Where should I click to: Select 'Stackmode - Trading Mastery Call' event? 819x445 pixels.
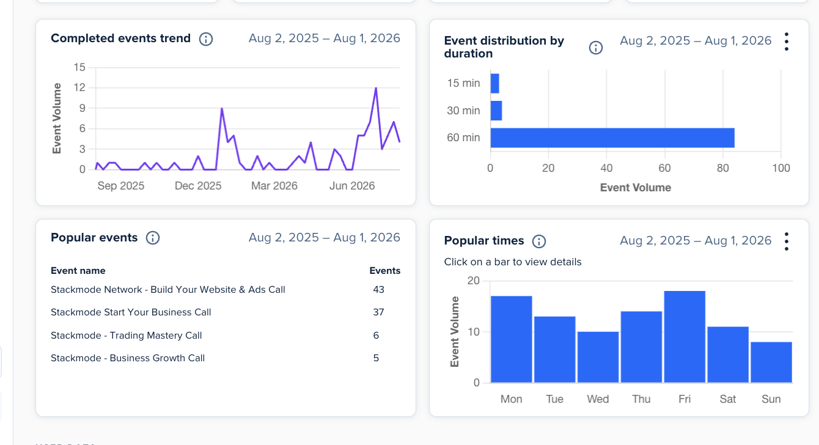point(127,336)
